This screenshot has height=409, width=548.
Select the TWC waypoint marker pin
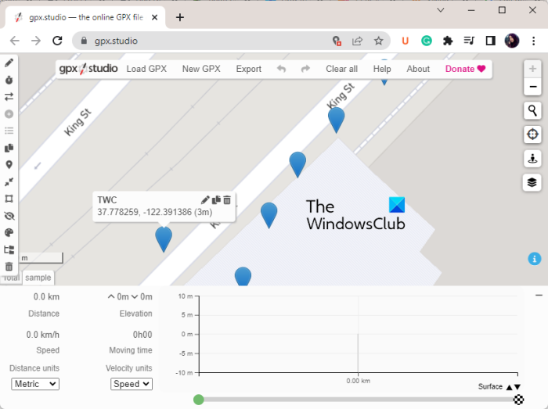164,239
